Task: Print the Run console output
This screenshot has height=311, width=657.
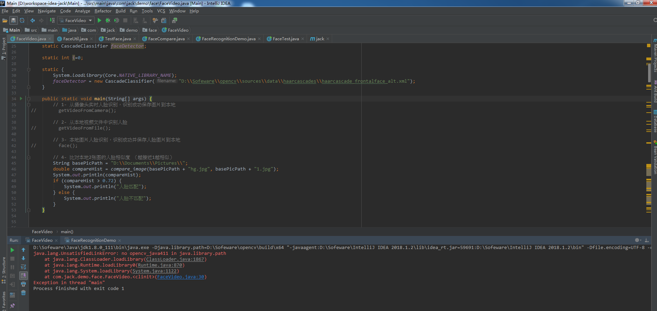Action: pyautogui.click(x=23, y=284)
